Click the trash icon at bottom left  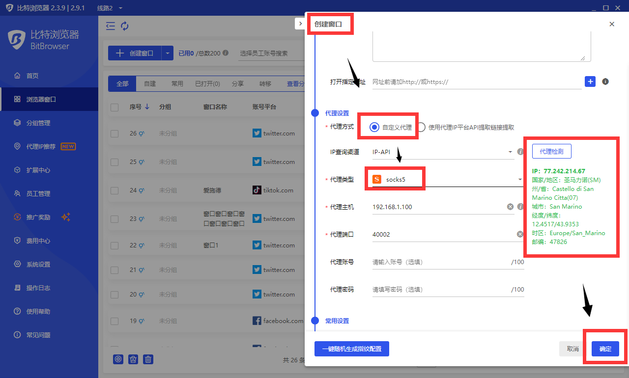pyautogui.click(x=148, y=359)
